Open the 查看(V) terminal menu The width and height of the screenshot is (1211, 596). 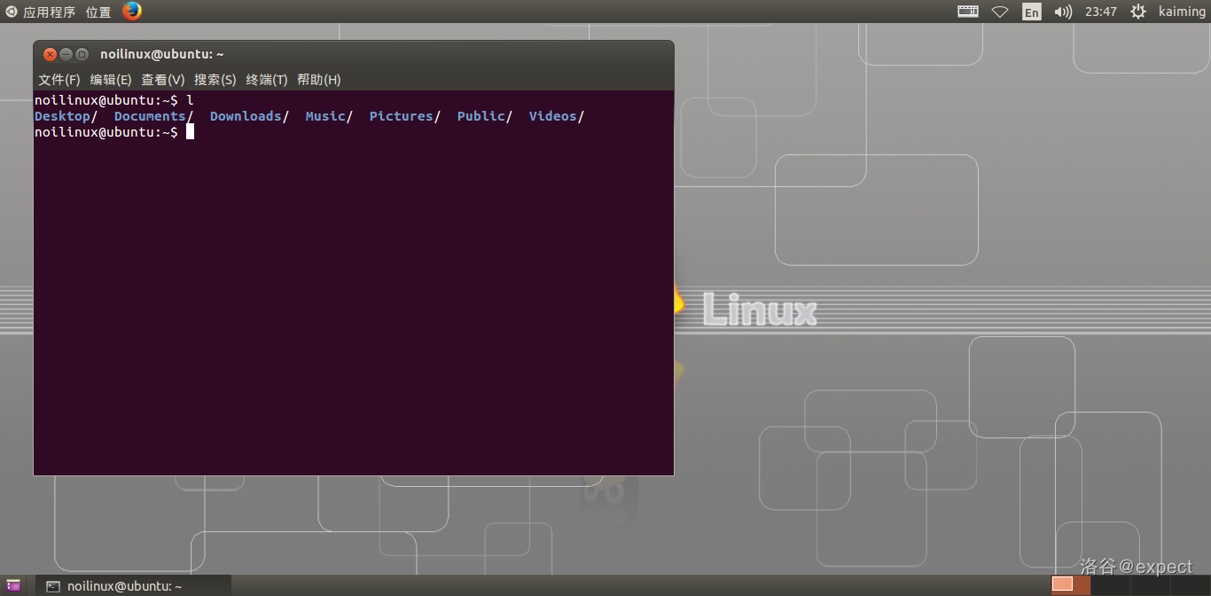(163, 80)
